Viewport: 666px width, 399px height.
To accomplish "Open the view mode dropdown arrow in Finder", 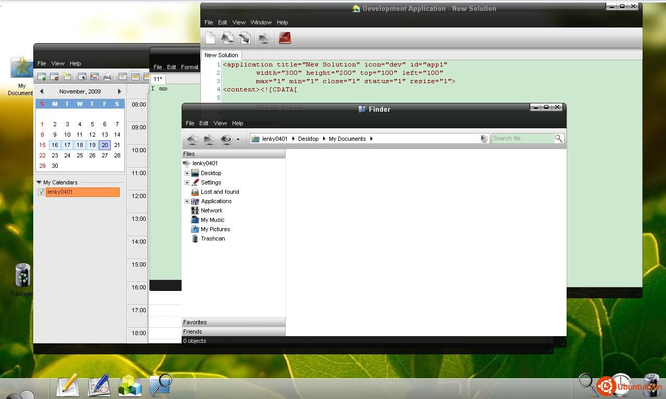I will coord(238,139).
